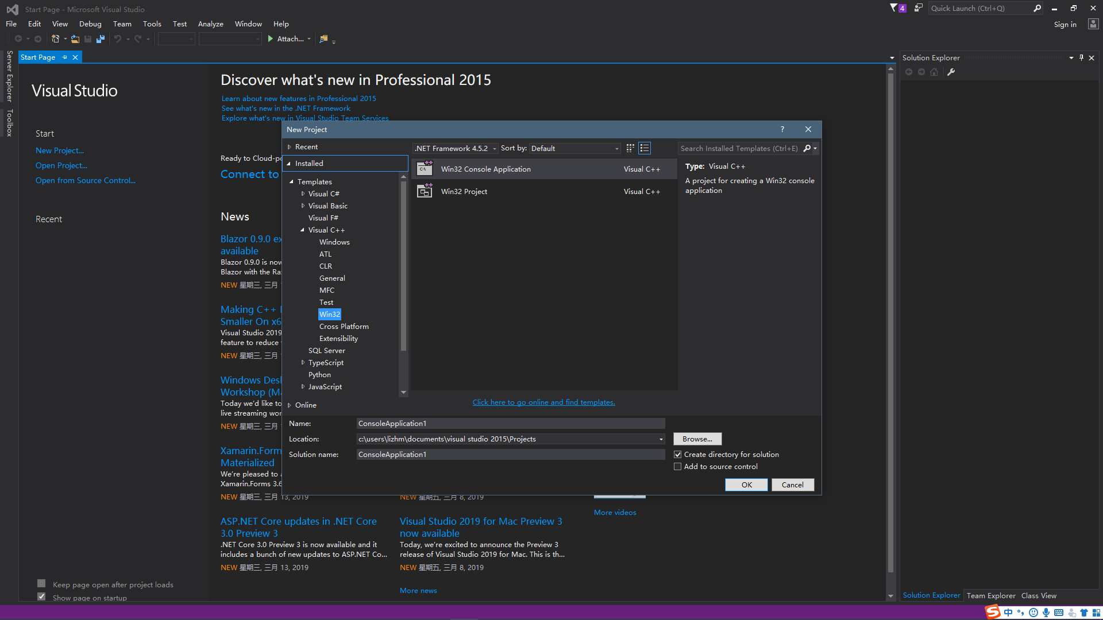This screenshot has height=620, width=1103.
Task: Switch template list to small icons view
Action: [630, 148]
